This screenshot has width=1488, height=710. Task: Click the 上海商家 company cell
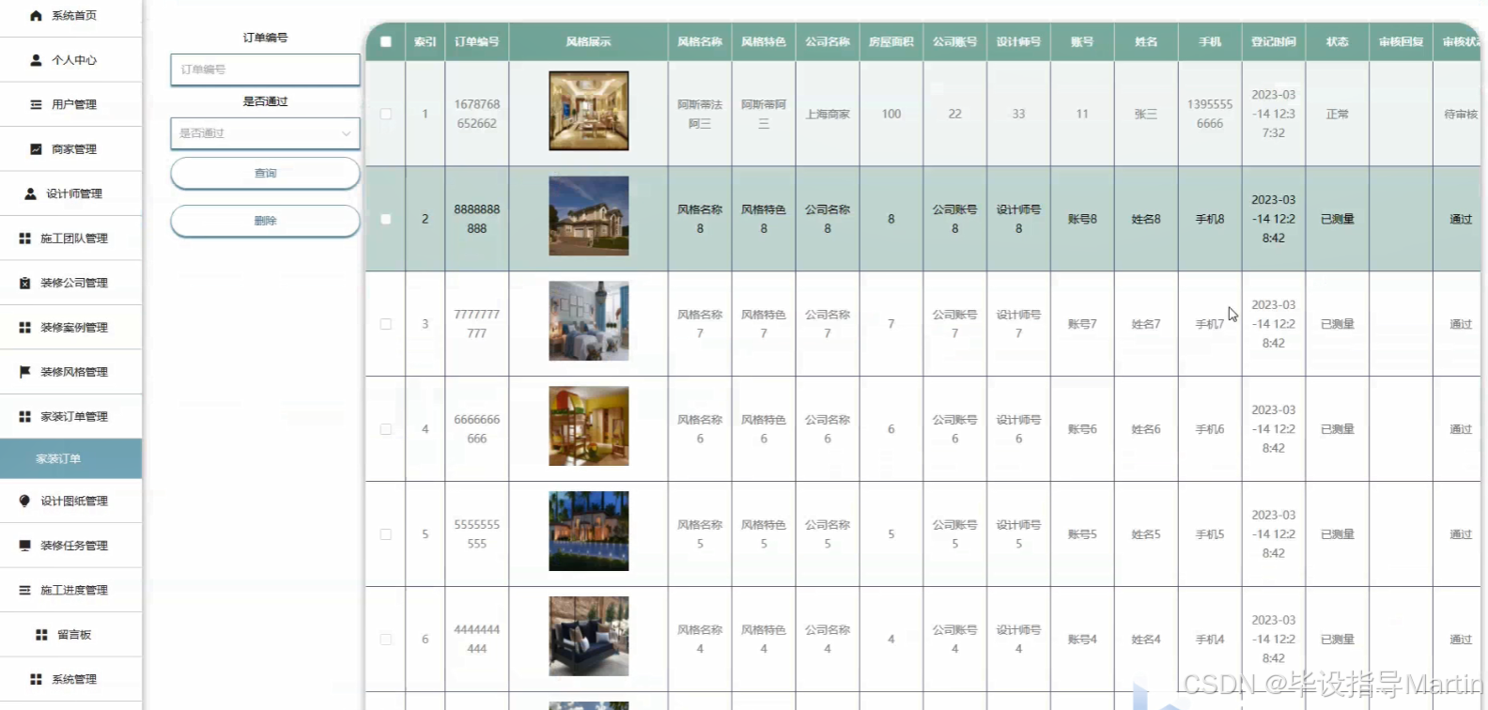pos(828,114)
